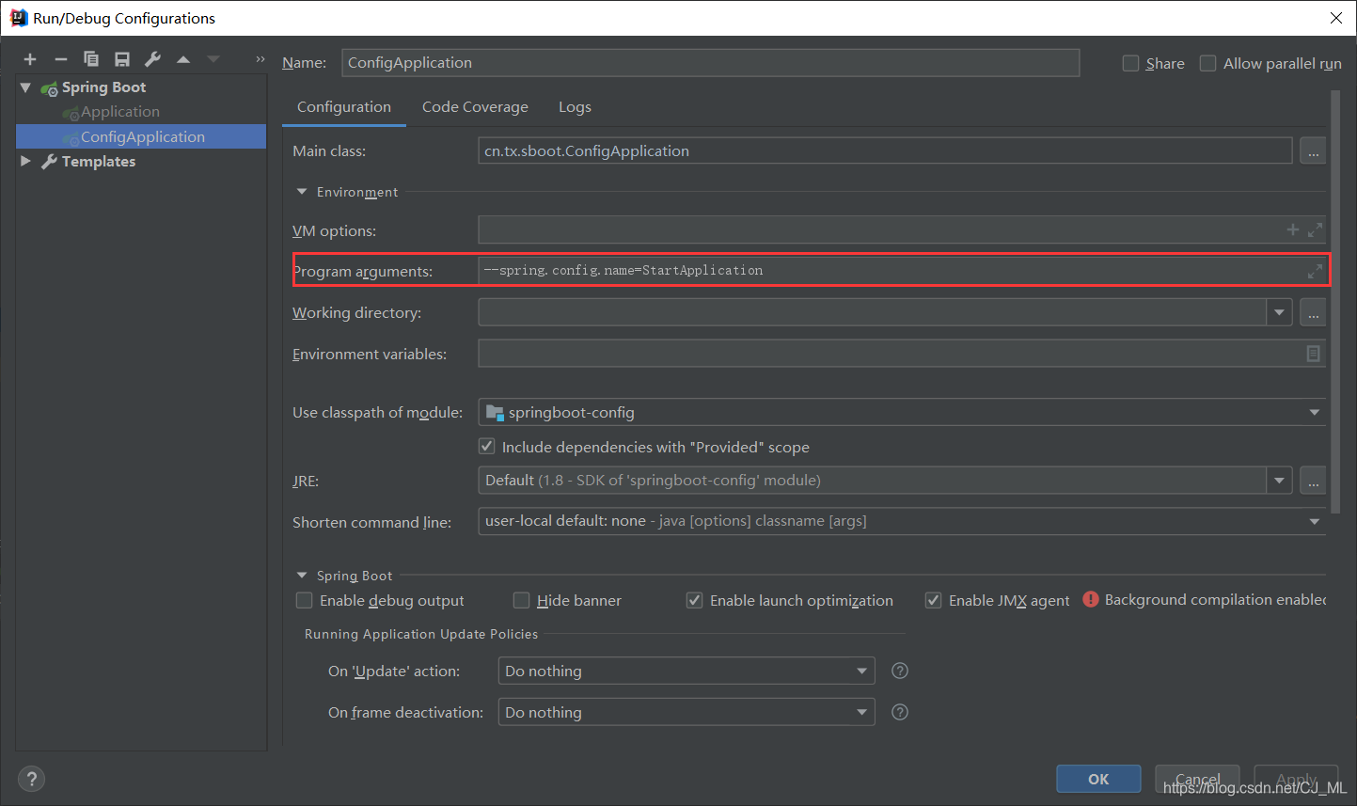The height and width of the screenshot is (806, 1357).
Task: Expand the Templates tree node
Action: (x=25, y=162)
